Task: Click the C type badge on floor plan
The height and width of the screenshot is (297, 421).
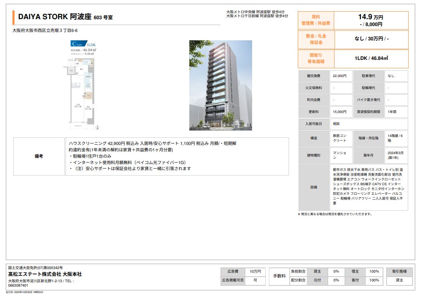Action: point(77,44)
